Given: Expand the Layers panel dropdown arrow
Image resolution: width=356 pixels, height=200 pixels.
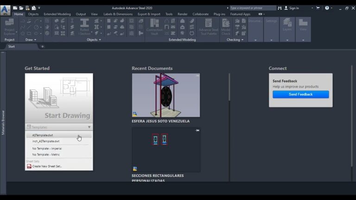Looking at the screenshot, I should tap(287, 40).
